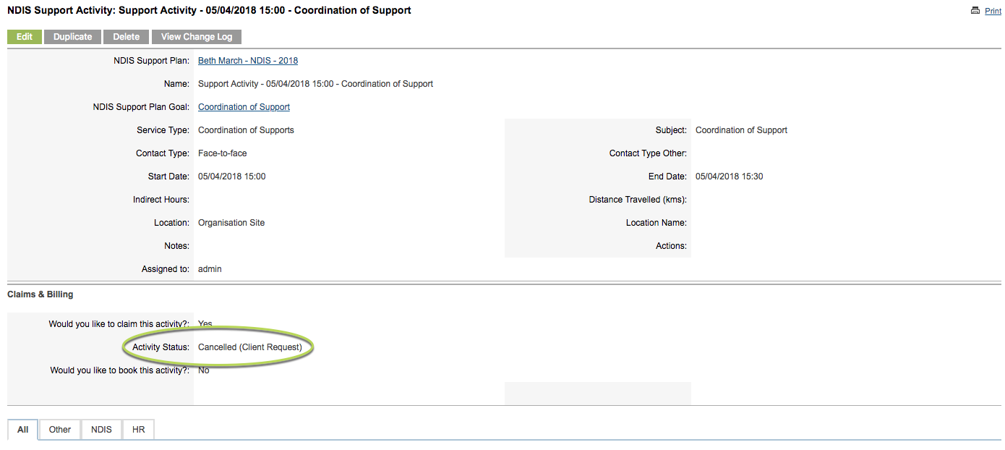Click the green Edit button
Screen dimensions: 1005x450
25,37
